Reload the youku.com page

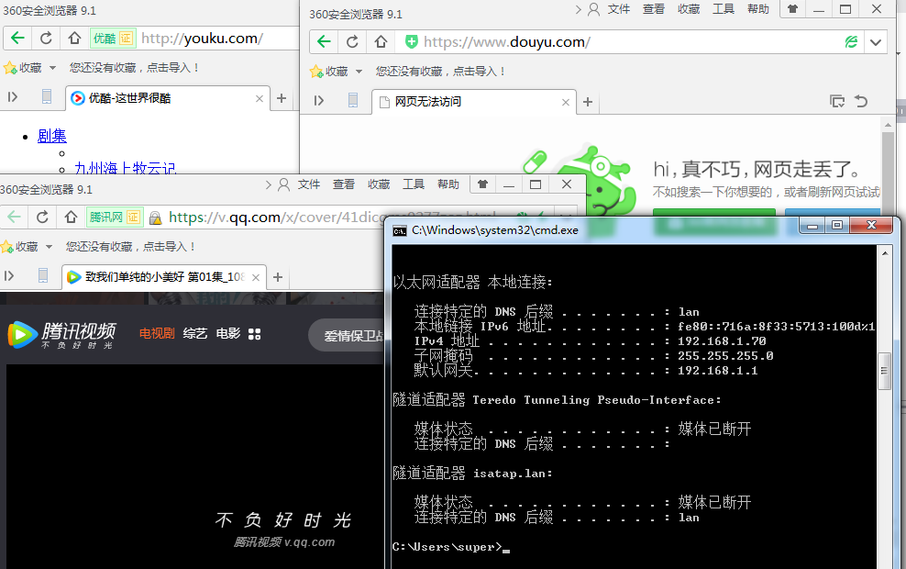pyautogui.click(x=46, y=39)
